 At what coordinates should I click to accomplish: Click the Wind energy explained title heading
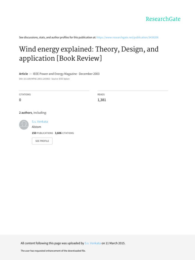click(x=89, y=54)
